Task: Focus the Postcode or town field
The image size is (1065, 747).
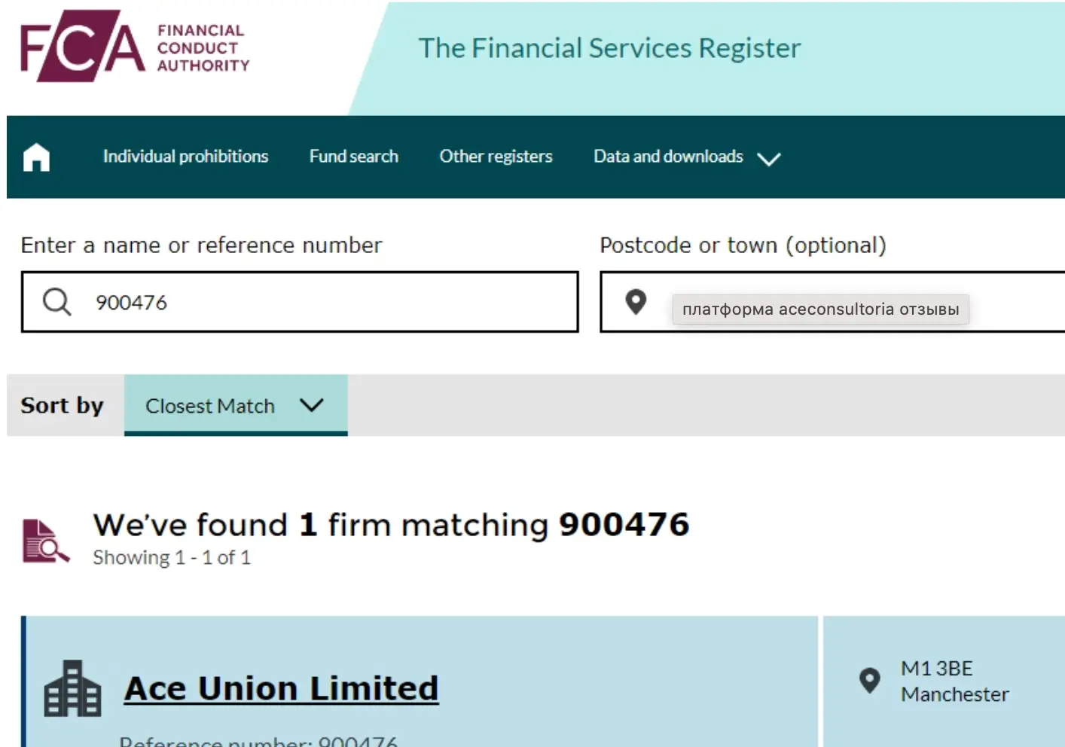Action: 832,302
